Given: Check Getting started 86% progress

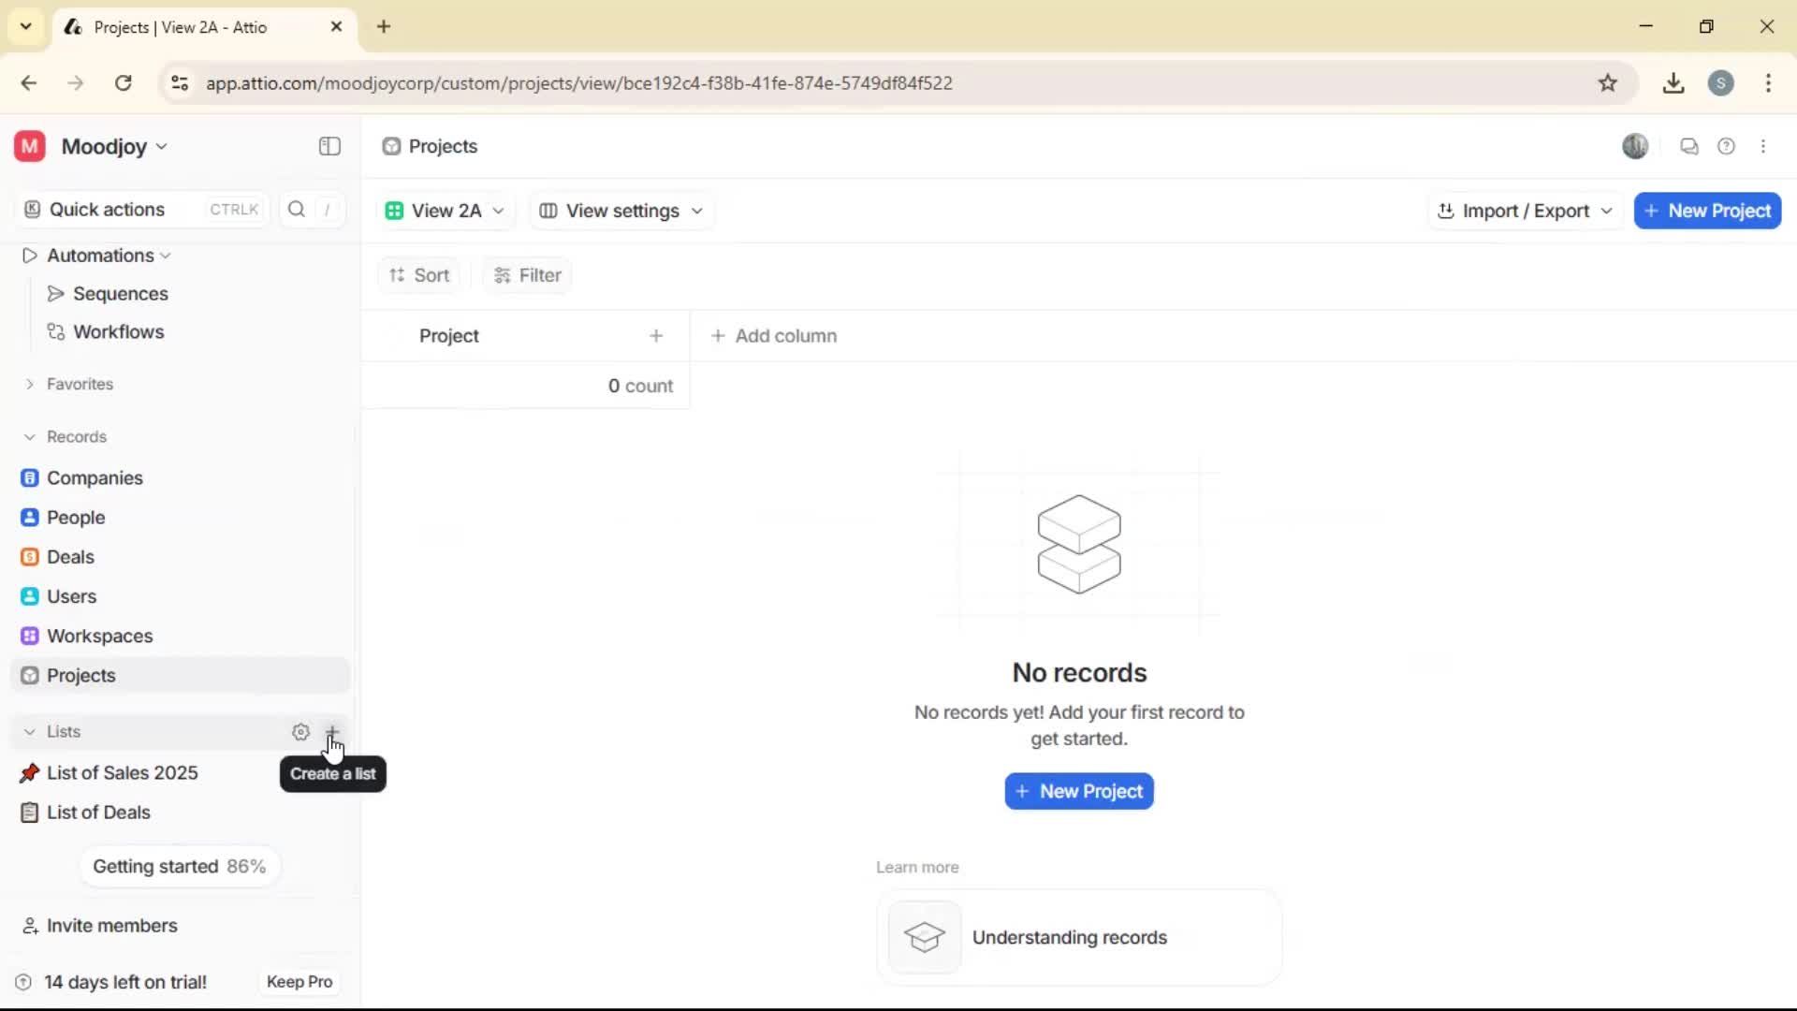Looking at the screenshot, I should (179, 866).
